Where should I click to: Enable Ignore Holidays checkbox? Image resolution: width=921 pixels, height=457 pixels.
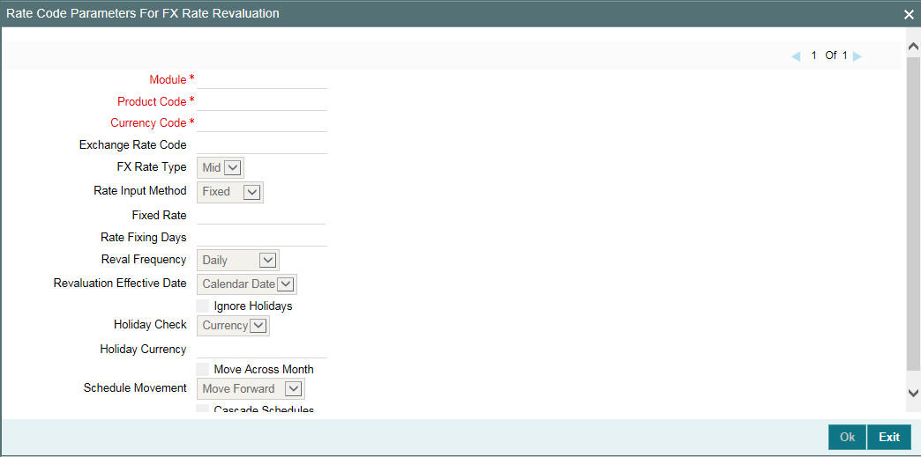[203, 306]
